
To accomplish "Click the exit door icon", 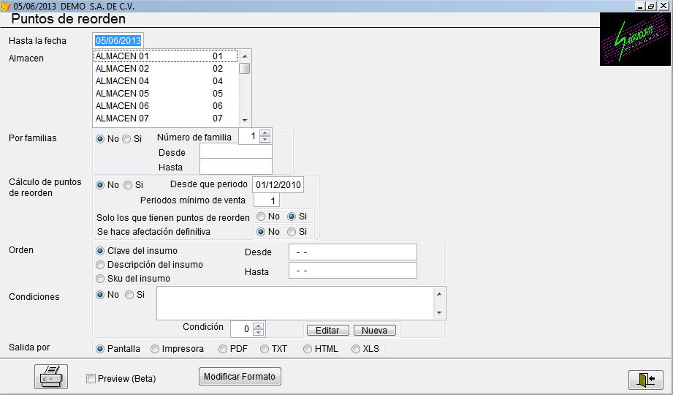I will click(x=645, y=379).
